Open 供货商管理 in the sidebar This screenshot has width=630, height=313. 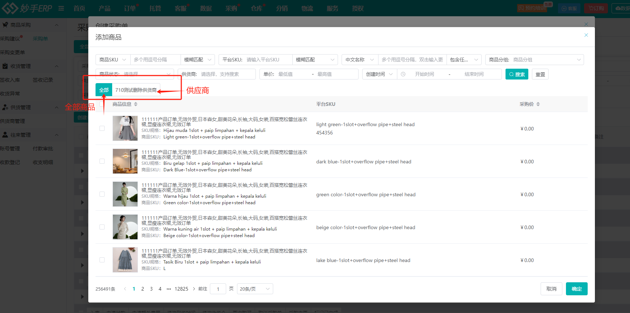coord(13,121)
